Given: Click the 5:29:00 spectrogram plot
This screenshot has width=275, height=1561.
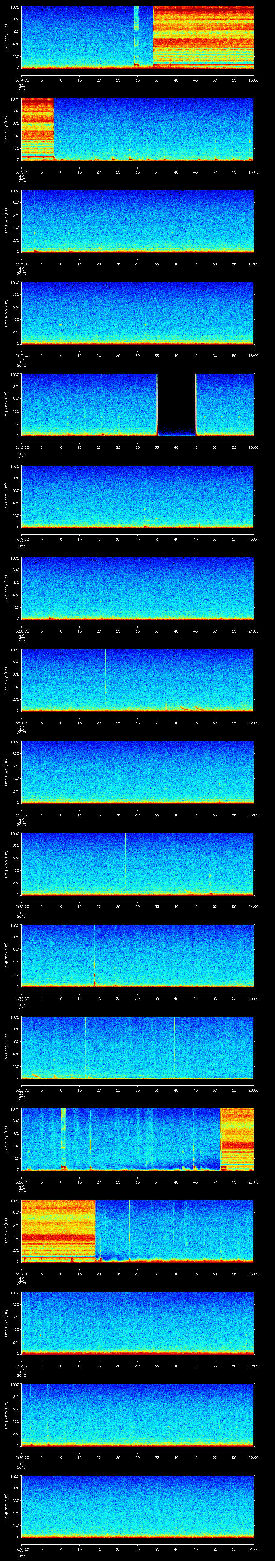Looking at the screenshot, I should click(x=137, y=1414).
